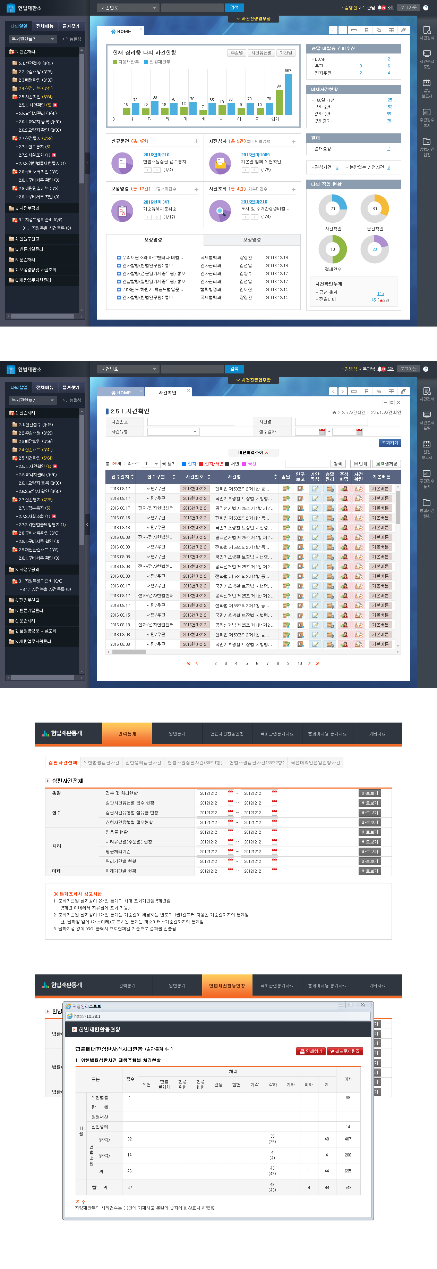
Task: Click the plus icon beside 신규문건 heading
Action: coord(196,141)
